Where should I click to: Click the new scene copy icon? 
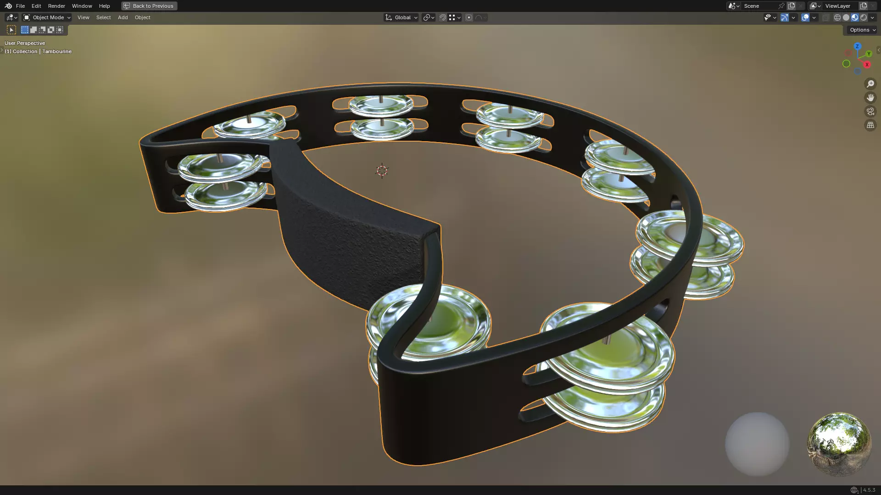(792, 6)
